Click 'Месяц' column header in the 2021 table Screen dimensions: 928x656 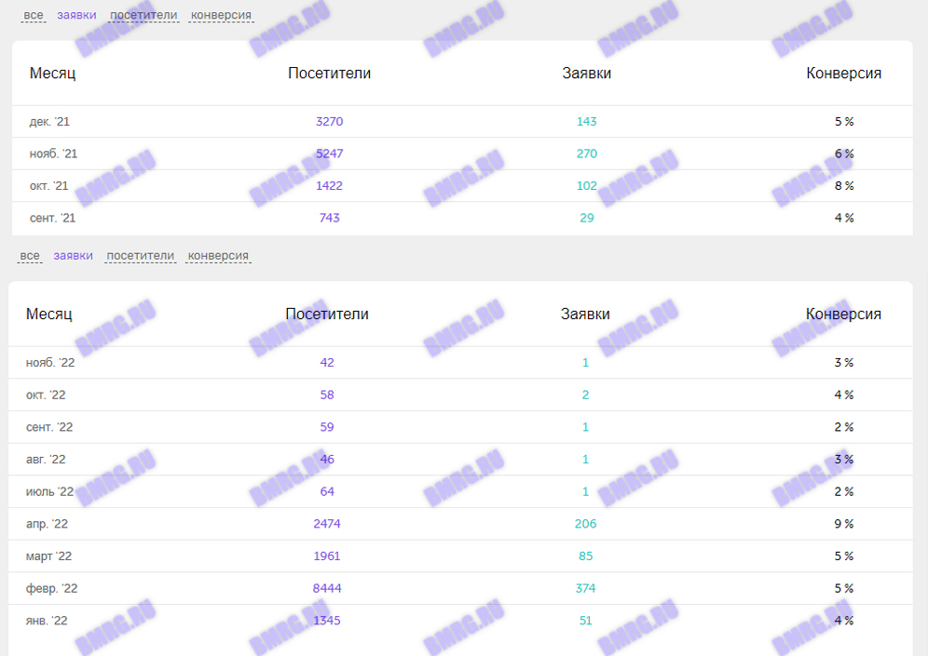52,74
